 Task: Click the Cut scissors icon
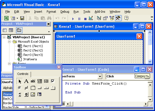(x=30, y=18)
